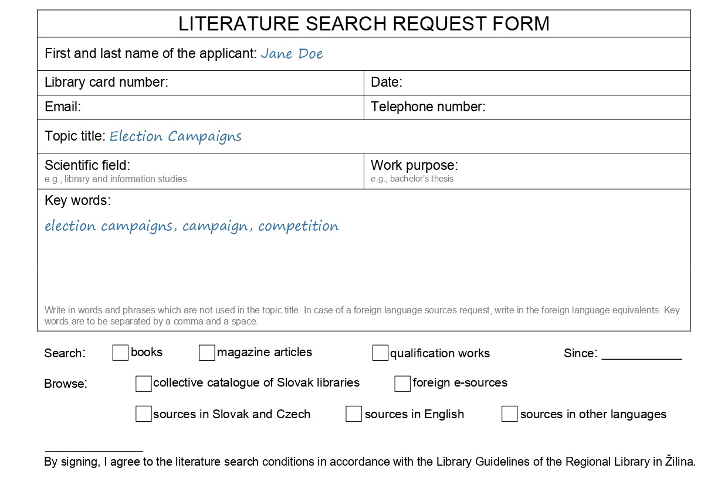Tick sources in Slovak and Czech
Screen dimensions: 728x492
point(143,414)
